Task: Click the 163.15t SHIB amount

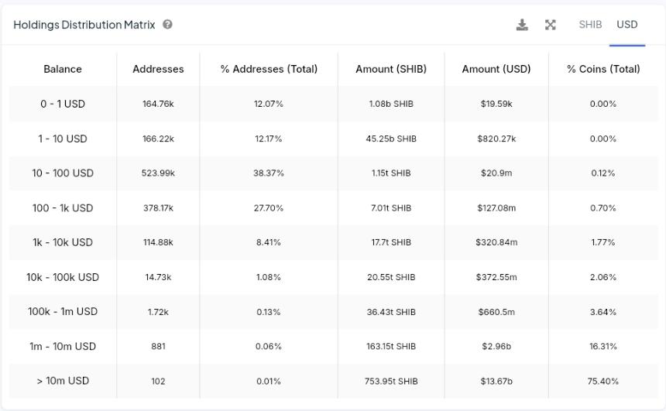Action: coord(391,347)
